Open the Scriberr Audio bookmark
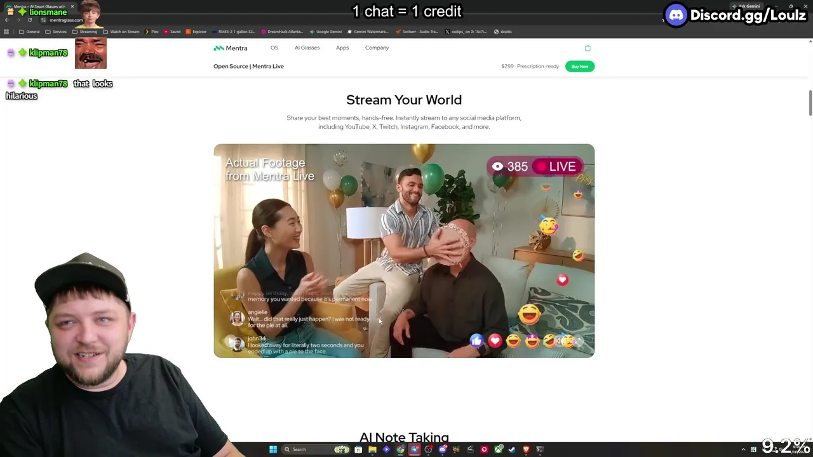 tap(417, 32)
